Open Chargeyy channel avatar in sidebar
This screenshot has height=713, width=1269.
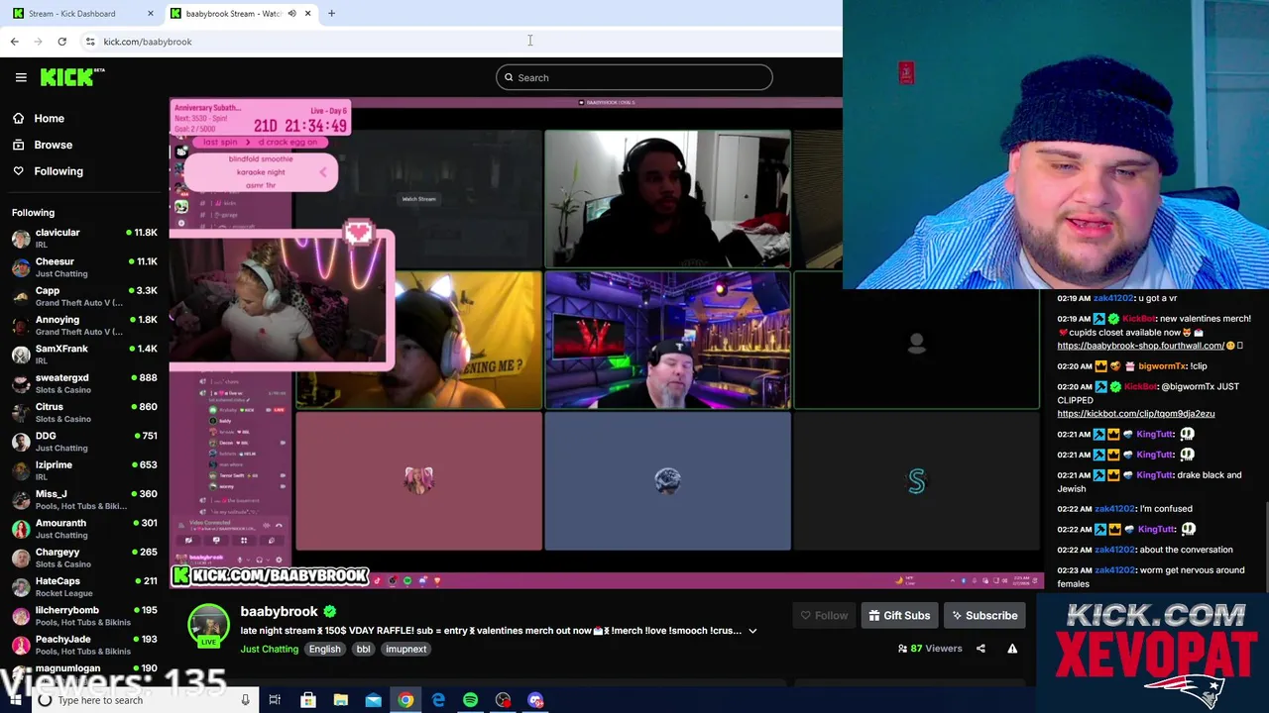(x=21, y=558)
